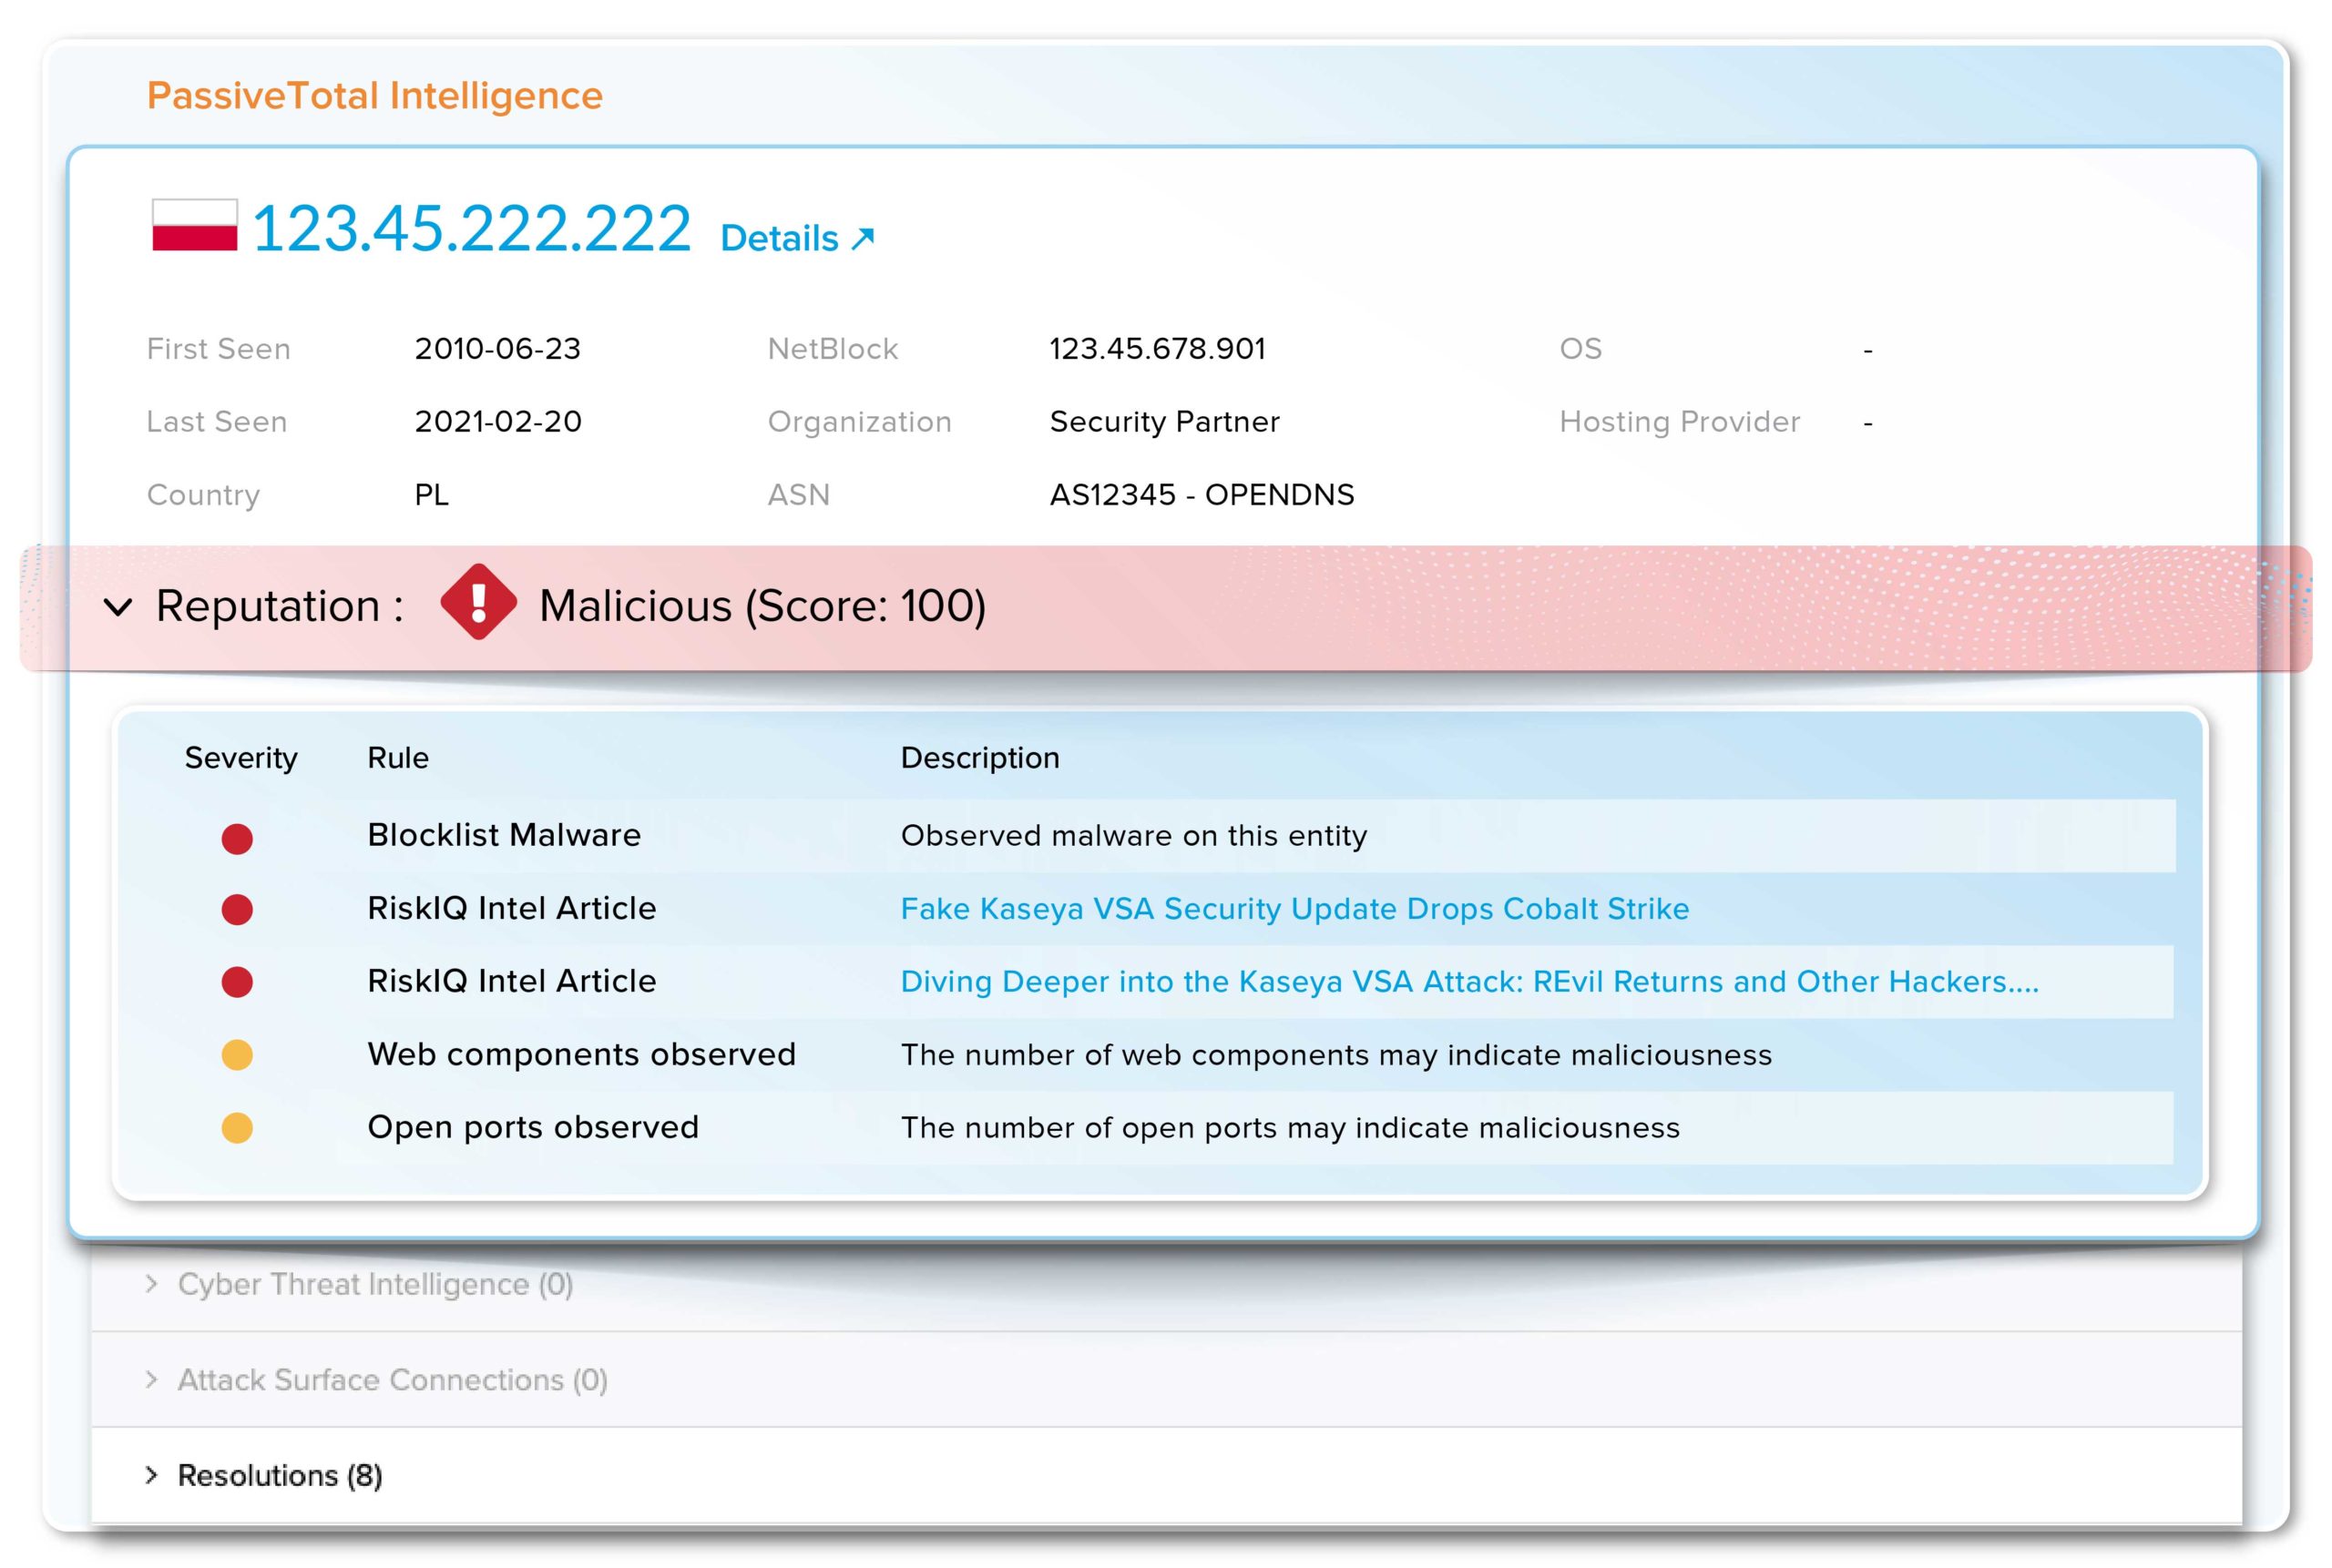Screen dimensions: 2332x1568
Task: Click 'Observed malware on this entity' description
Action: coord(1133,835)
